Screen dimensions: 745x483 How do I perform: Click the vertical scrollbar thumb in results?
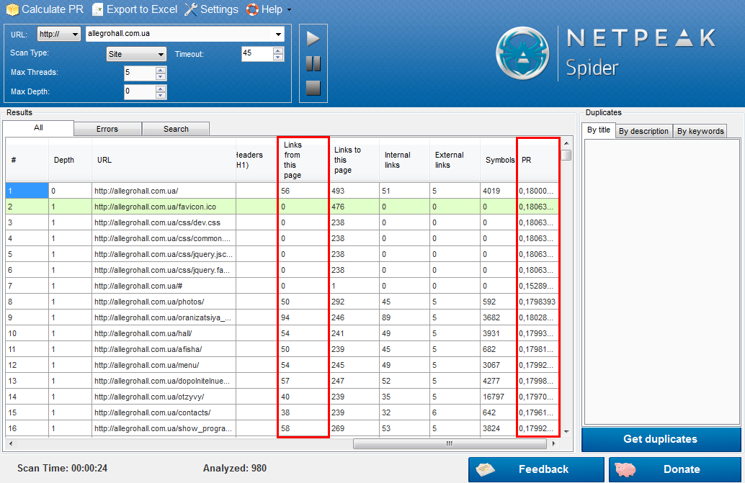pyautogui.click(x=566, y=155)
